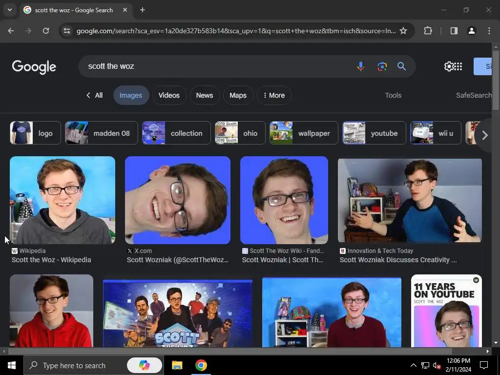Open the SafeSearch settings
Screen dimensions: 500x375
pyautogui.click(x=474, y=95)
